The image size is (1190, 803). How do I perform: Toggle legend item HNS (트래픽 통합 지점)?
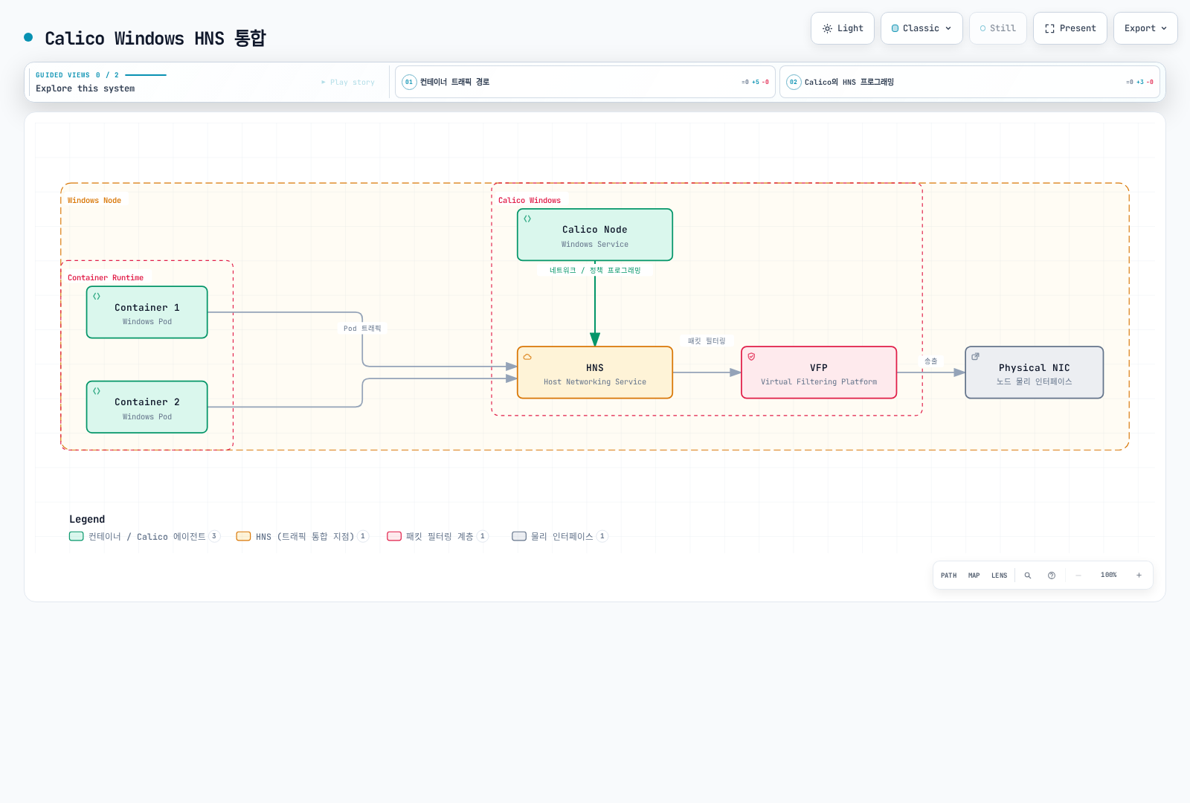coord(302,536)
